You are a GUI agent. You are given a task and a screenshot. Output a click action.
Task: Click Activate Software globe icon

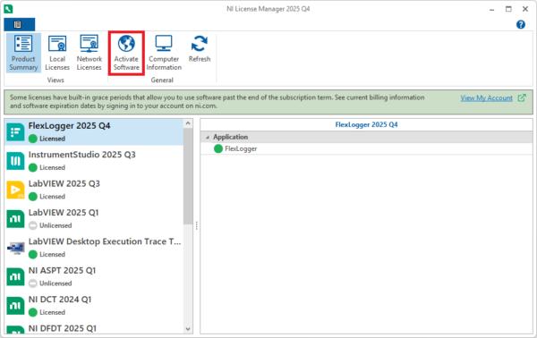126,44
